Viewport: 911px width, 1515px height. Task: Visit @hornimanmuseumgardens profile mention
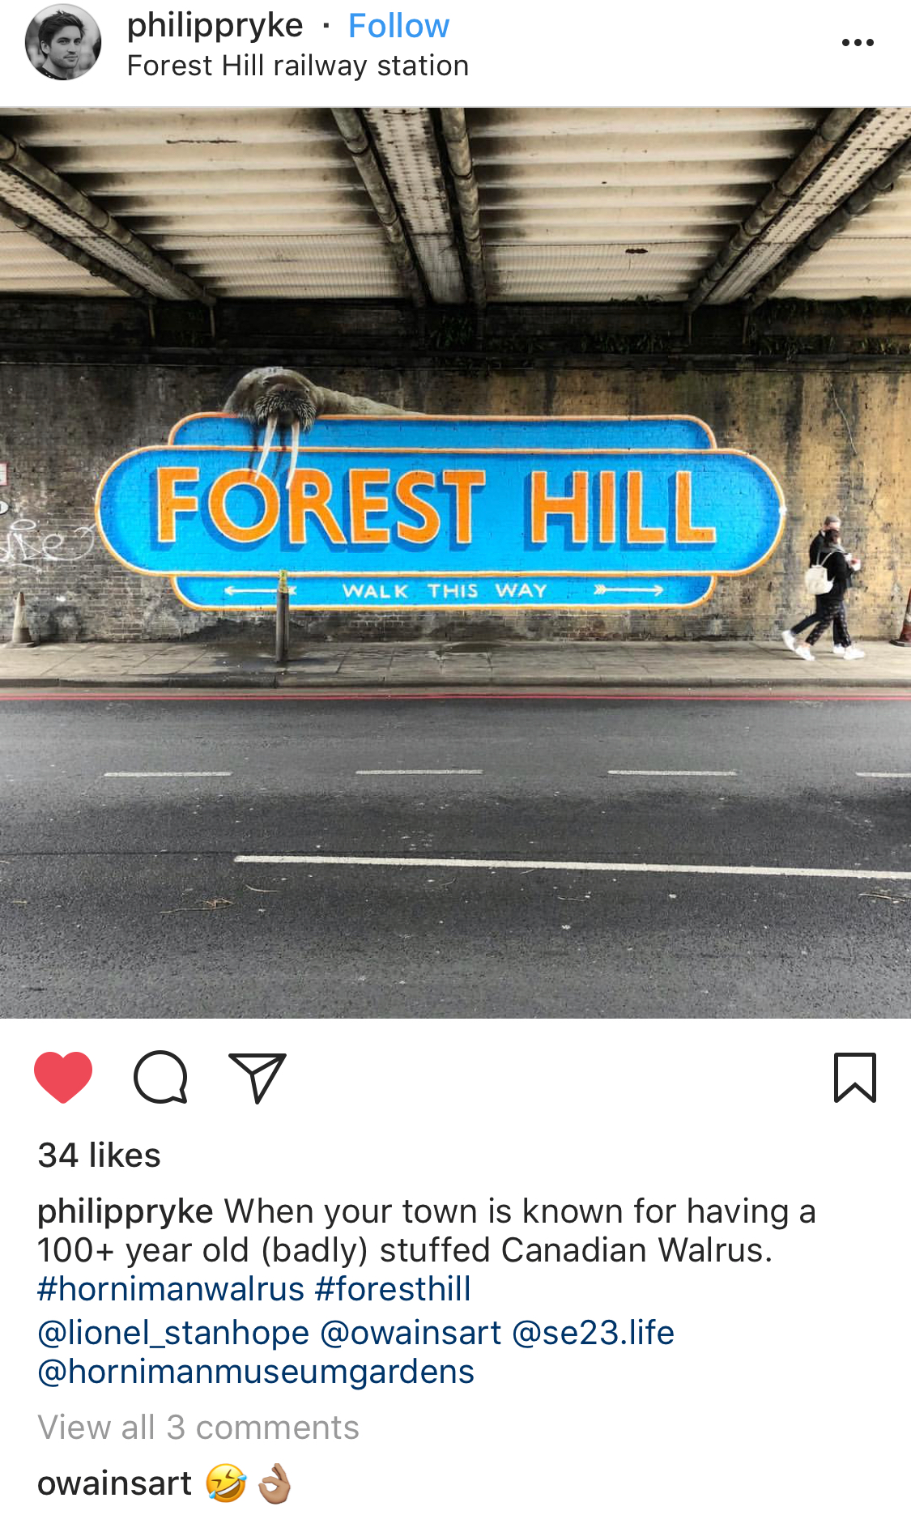point(256,1372)
